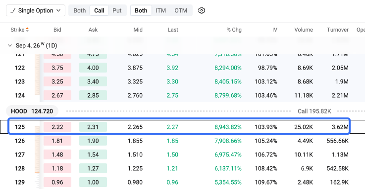Image resolution: width=365 pixels, height=189 pixels.
Task: Click bid price 1.18 for strike 128
Action: click(x=57, y=168)
